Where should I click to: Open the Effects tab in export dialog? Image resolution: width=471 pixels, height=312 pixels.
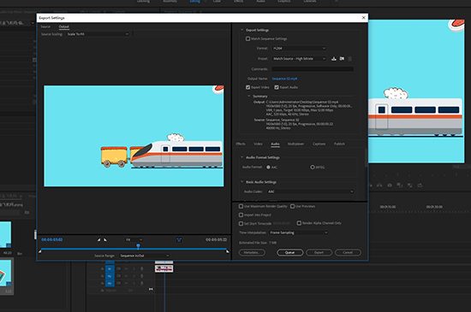241,144
